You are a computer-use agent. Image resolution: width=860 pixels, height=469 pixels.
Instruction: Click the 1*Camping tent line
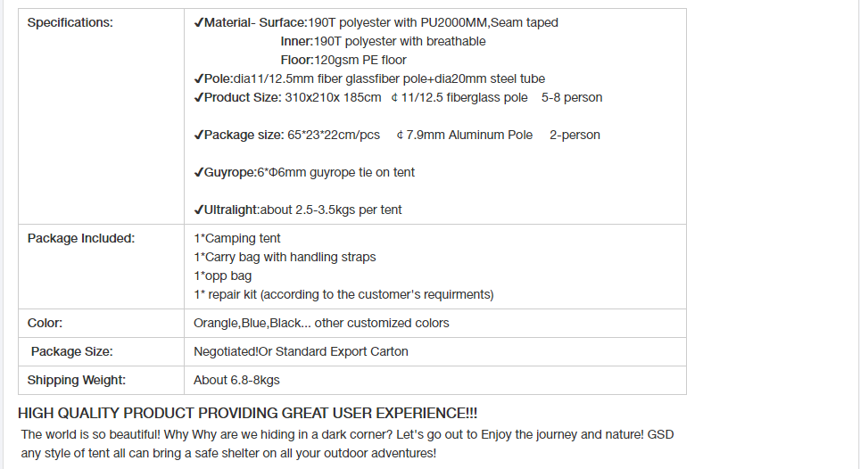tap(237, 238)
